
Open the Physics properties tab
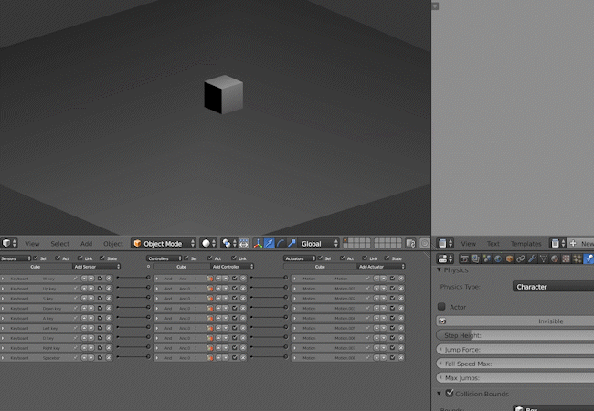tap(589, 258)
